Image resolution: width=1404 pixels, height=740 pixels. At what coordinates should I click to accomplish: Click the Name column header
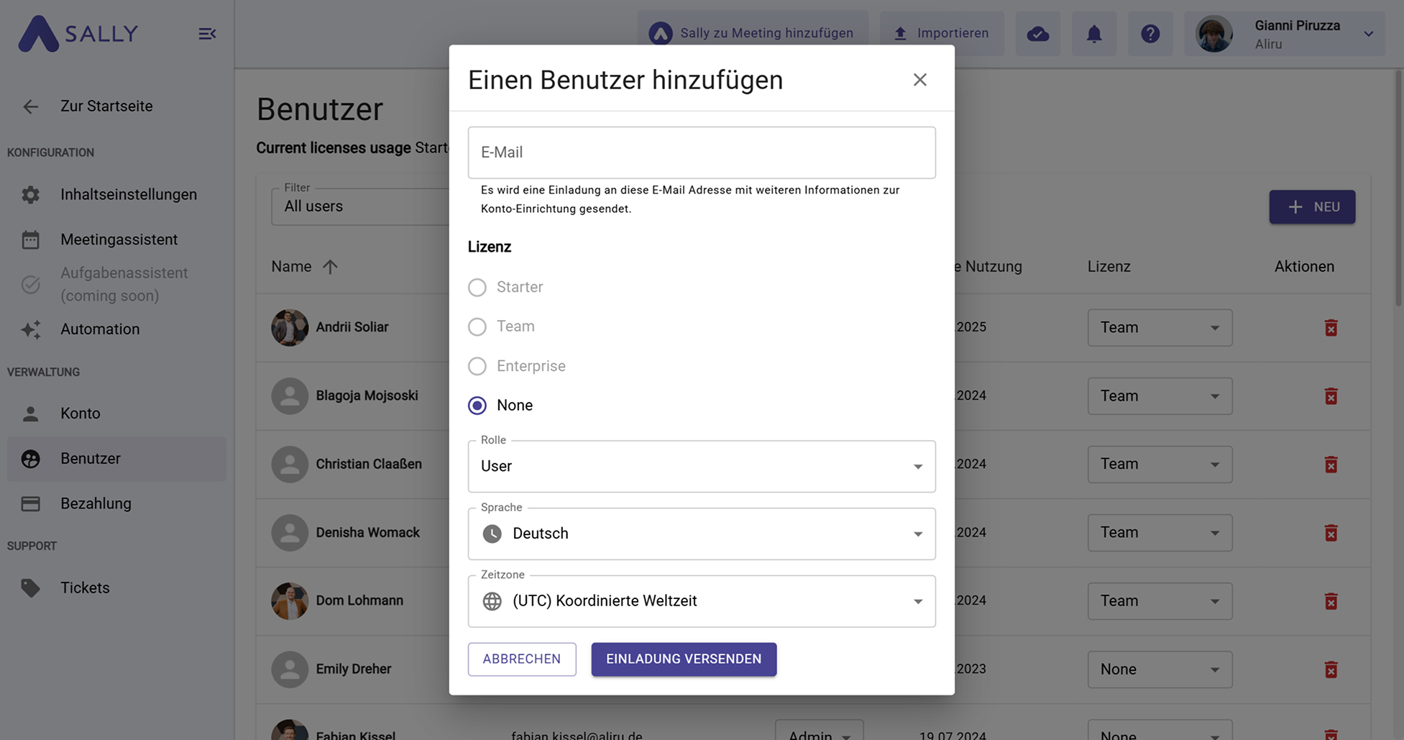(291, 267)
